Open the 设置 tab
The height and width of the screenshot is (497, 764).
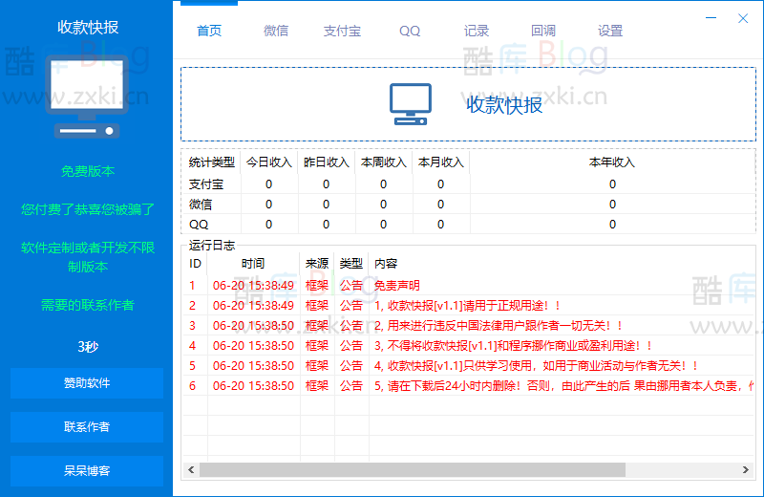coord(610,31)
